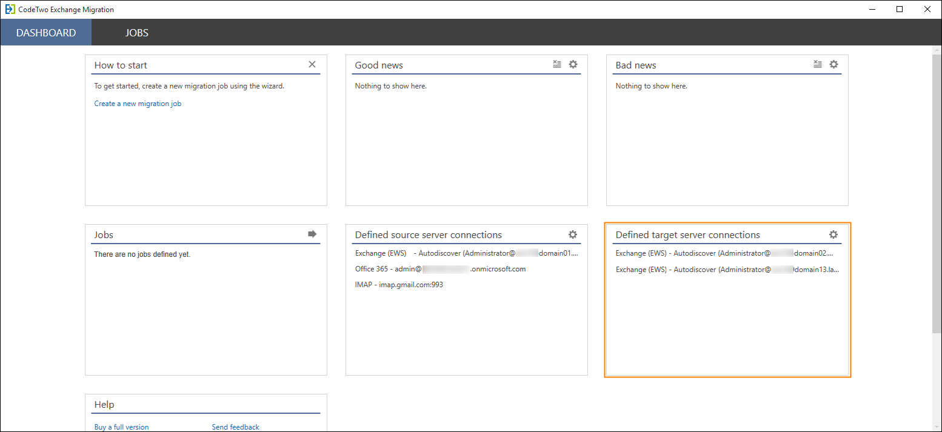Select the Office 365 source connection
The width and height of the screenshot is (942, 432).
440,269
